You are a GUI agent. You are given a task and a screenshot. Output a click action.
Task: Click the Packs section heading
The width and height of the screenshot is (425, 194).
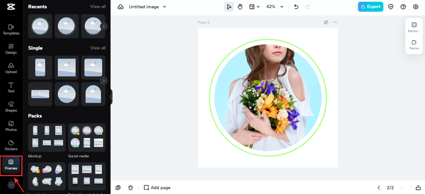(x=35, y=116)
